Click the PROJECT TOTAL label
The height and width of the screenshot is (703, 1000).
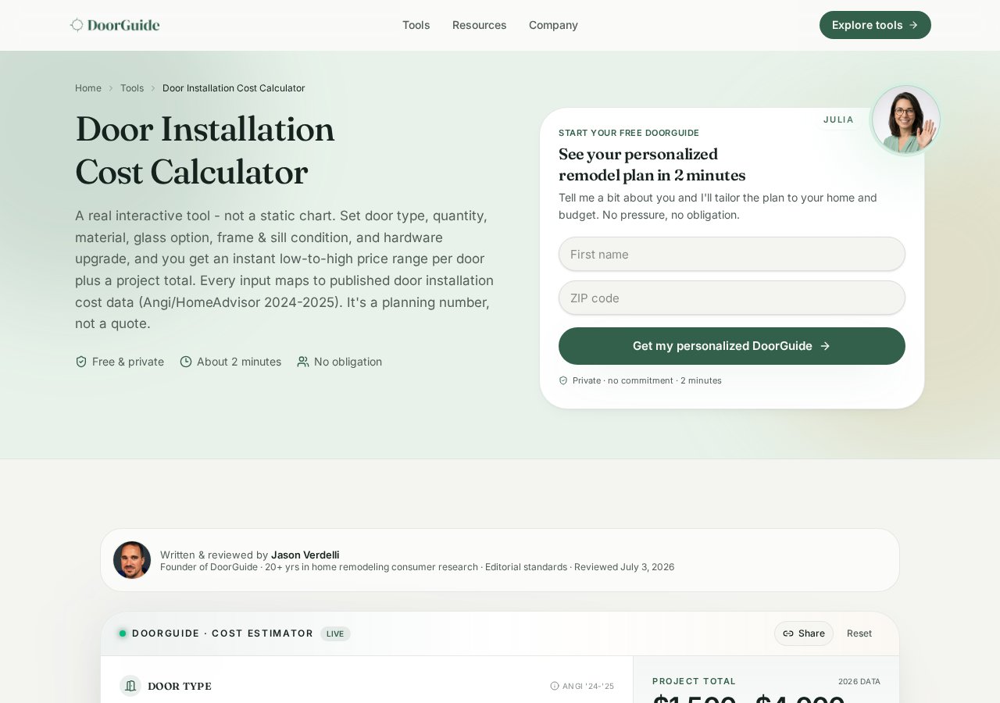694,681
